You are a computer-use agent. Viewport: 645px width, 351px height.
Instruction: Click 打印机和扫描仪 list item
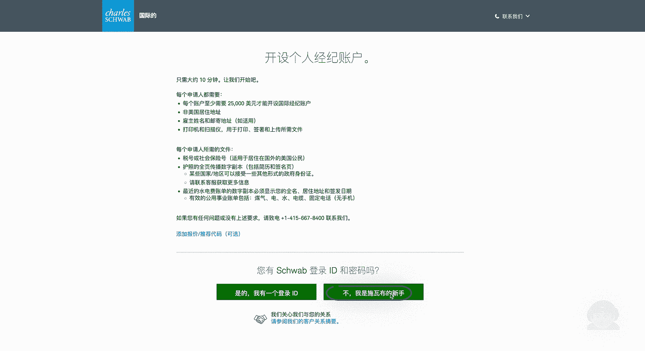click(x=242, y=129)
